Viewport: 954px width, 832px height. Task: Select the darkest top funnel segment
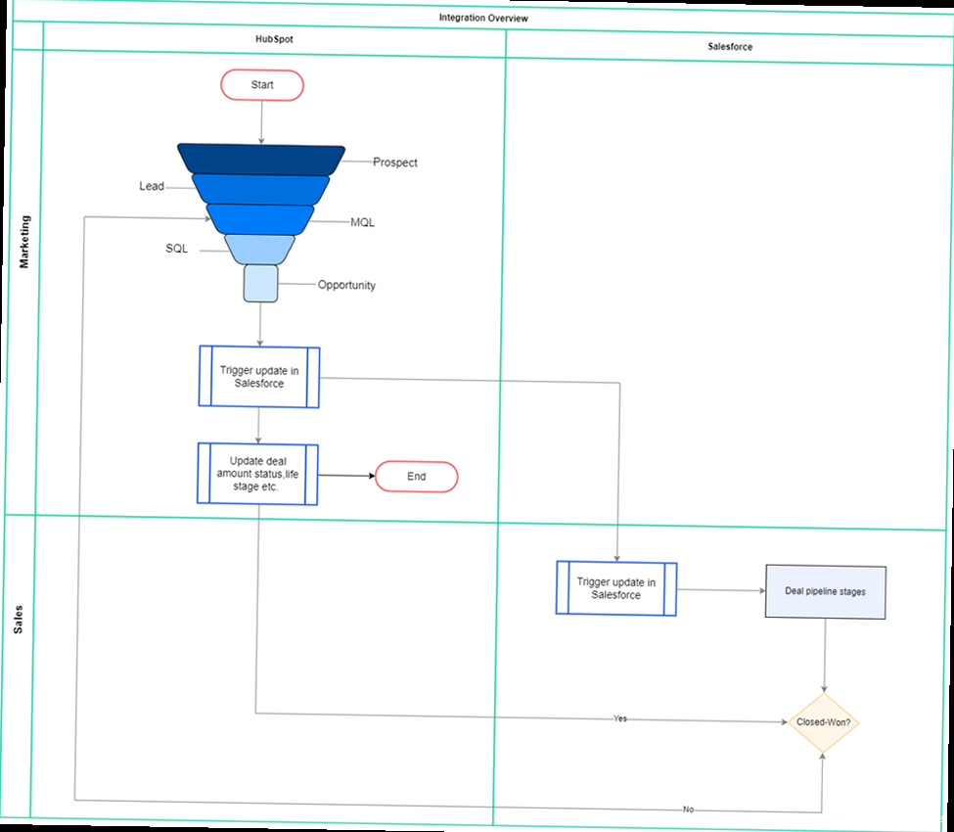261,158
